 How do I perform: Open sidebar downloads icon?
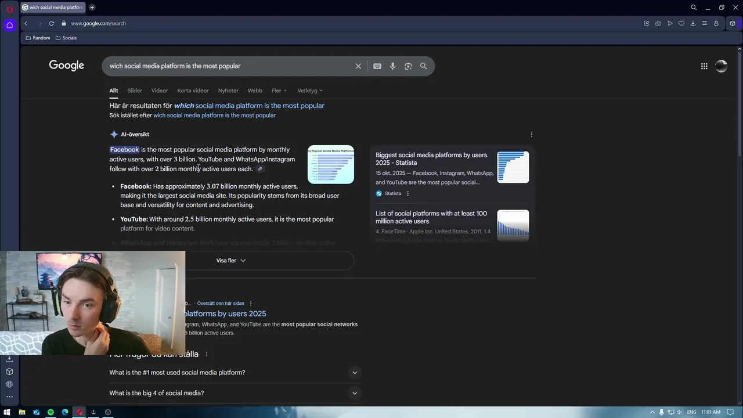(9, 359)
